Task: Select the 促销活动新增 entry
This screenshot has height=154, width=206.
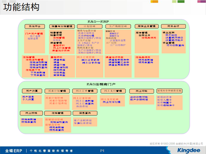Action: click(x=38, y=62)
